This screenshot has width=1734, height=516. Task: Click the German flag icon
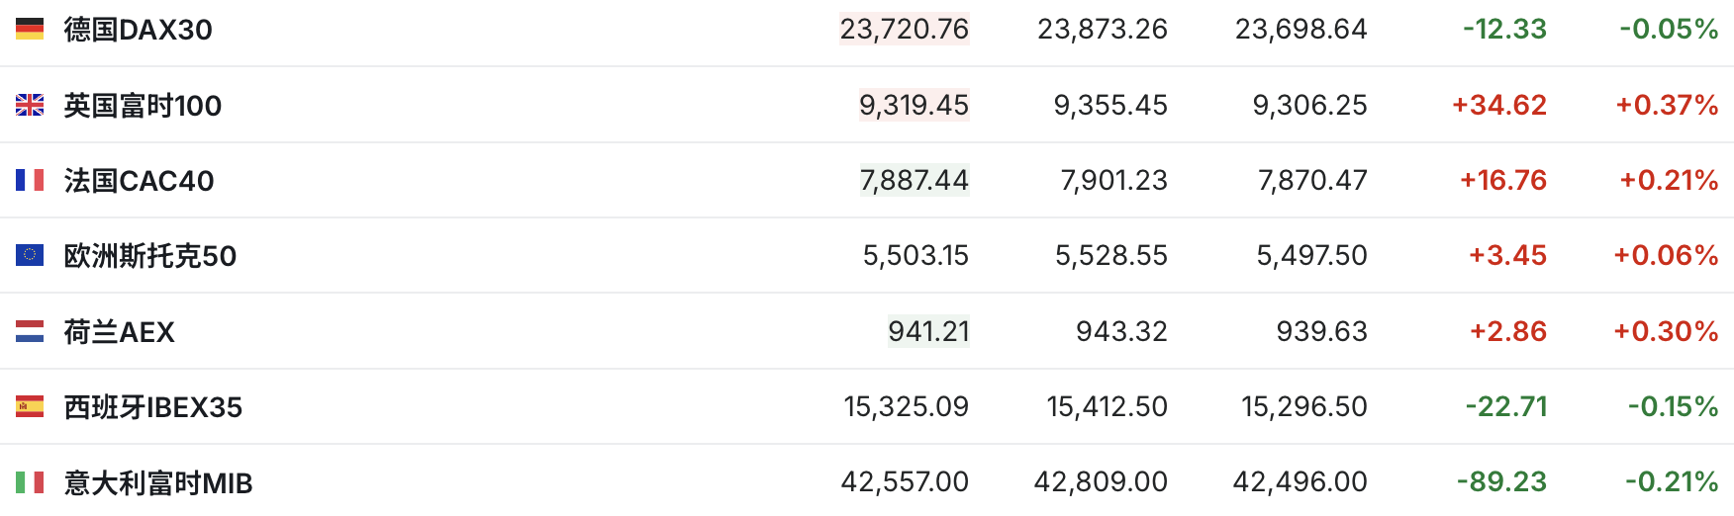point(30,30)
